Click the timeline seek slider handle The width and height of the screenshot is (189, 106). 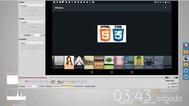48,78
